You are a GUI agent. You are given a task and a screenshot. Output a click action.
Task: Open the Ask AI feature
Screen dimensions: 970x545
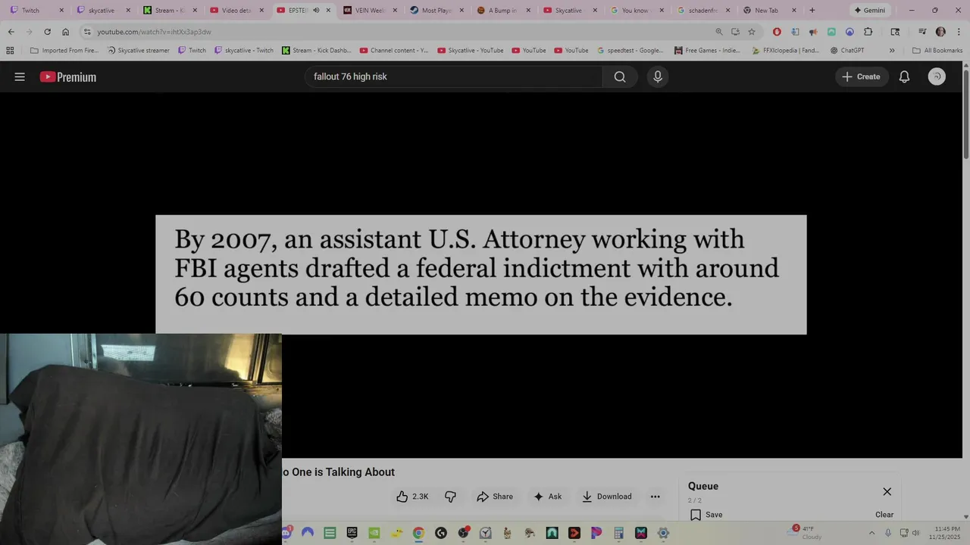coord(547,497)
